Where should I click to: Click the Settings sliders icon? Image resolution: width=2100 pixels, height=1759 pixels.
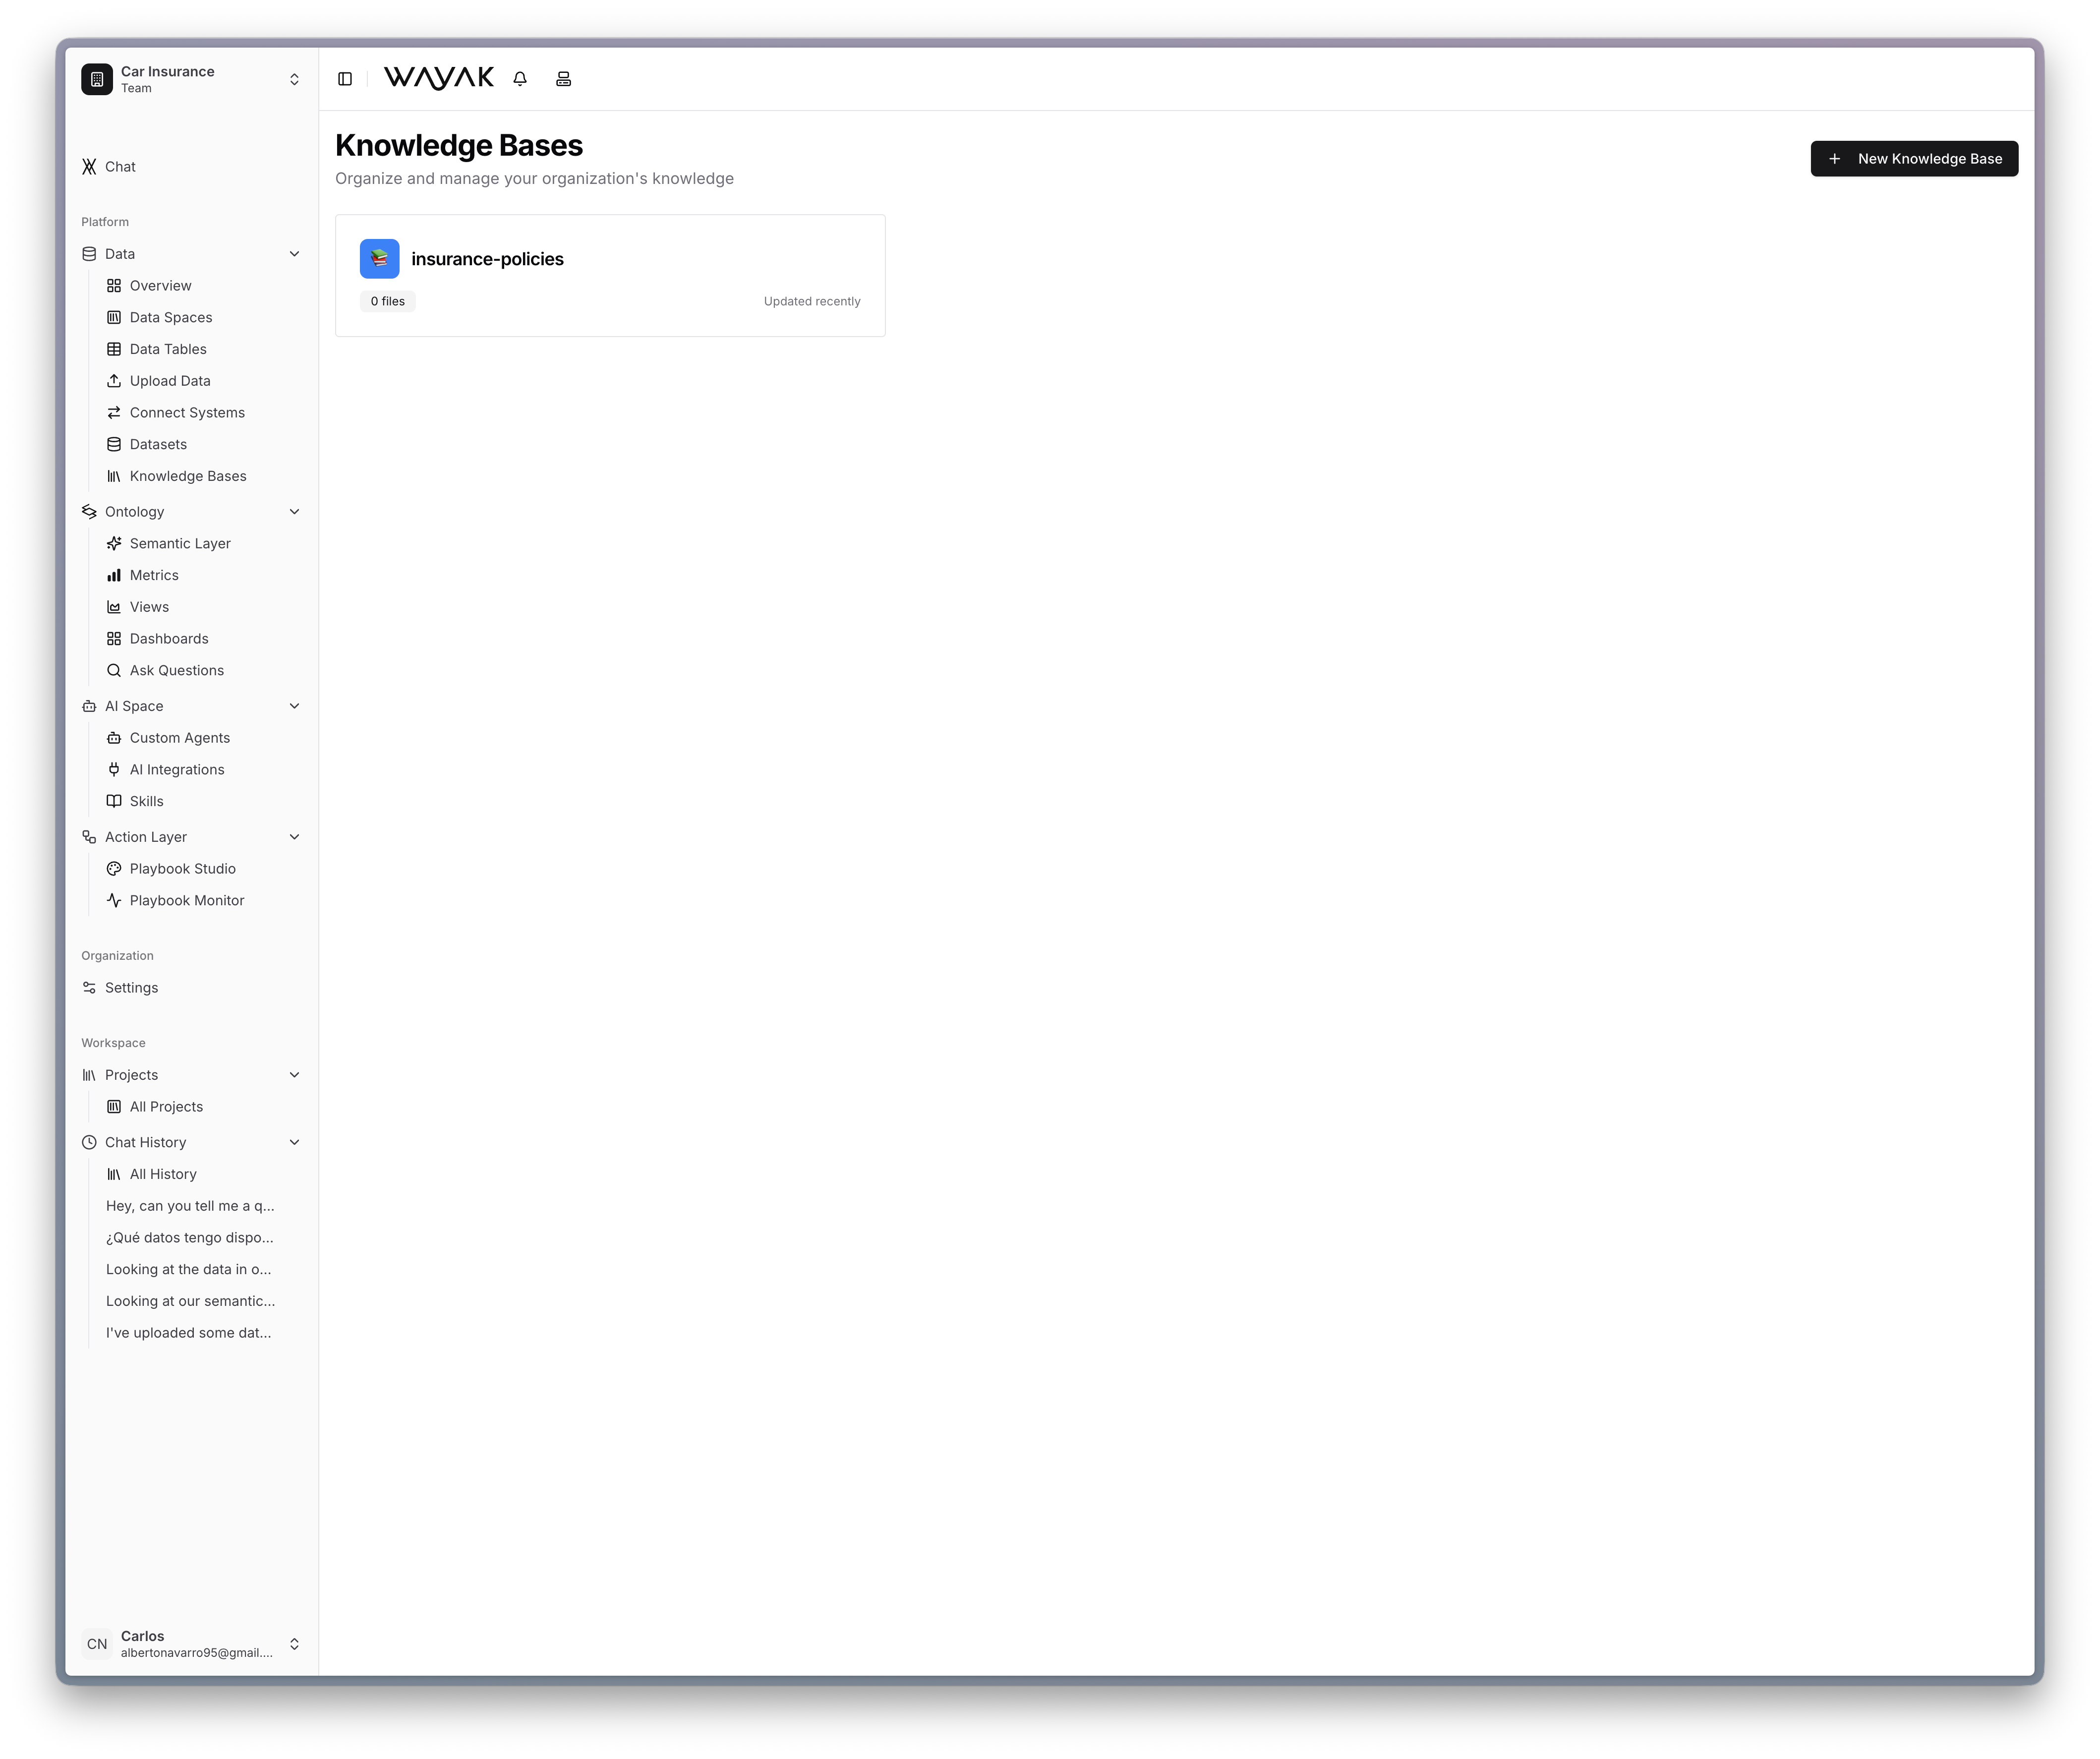[x=89, y=988]
